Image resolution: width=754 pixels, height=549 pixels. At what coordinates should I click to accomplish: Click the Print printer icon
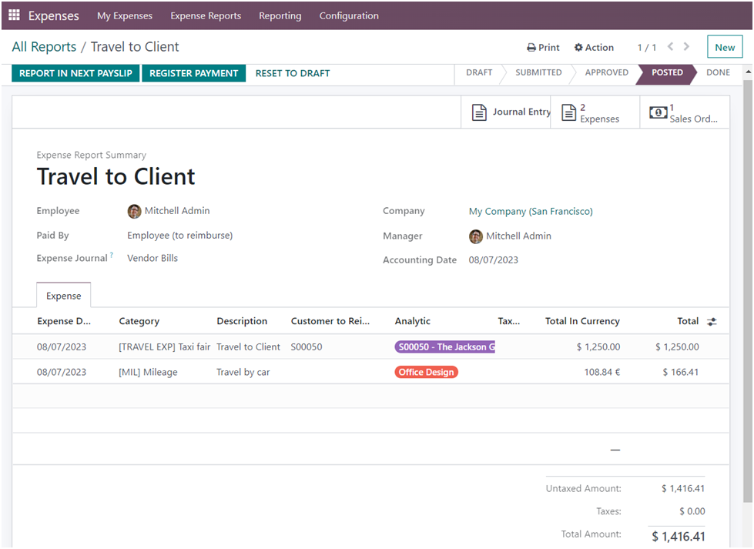[x=531, y=48]
